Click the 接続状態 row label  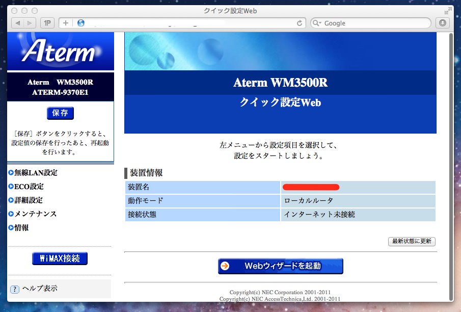(142, 215)
